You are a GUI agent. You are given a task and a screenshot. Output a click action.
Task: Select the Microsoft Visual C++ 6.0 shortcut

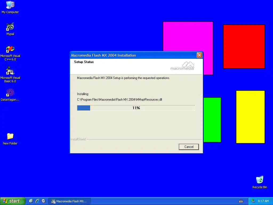10,53
